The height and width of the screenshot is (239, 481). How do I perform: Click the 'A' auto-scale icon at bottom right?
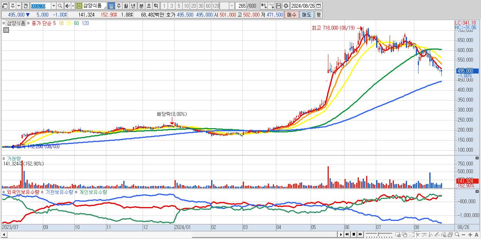point(477,234)
